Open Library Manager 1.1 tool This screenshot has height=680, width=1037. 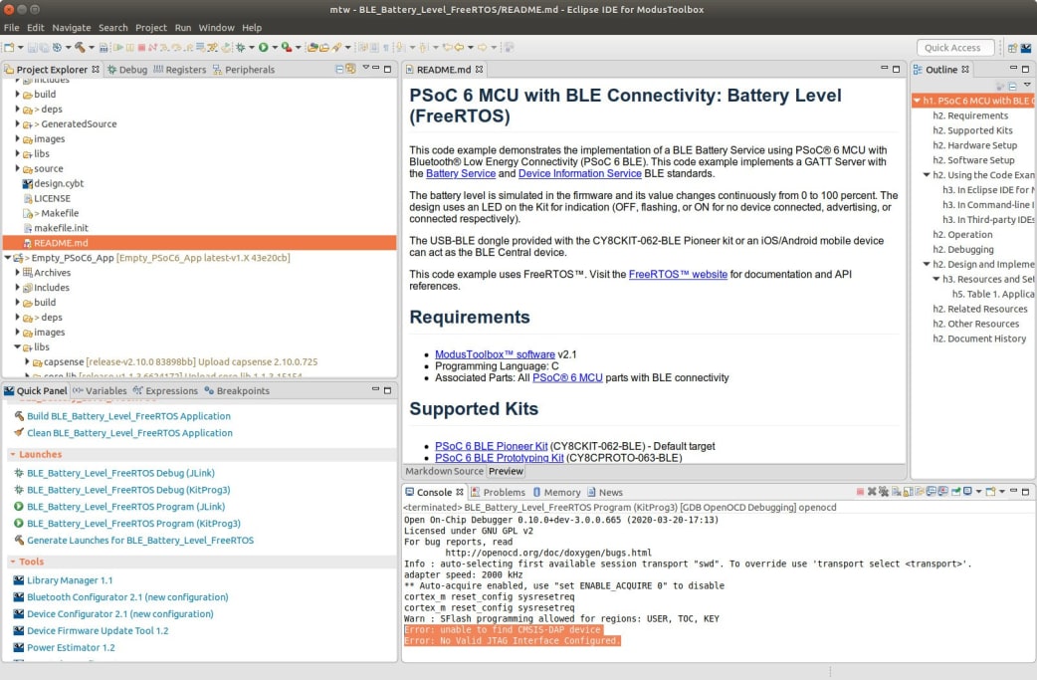[x=70, y=580]
